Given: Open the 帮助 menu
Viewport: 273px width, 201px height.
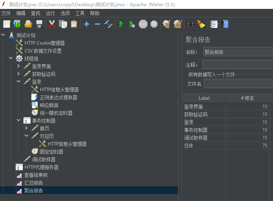Looking at the screenshot, I should point(95,13).
